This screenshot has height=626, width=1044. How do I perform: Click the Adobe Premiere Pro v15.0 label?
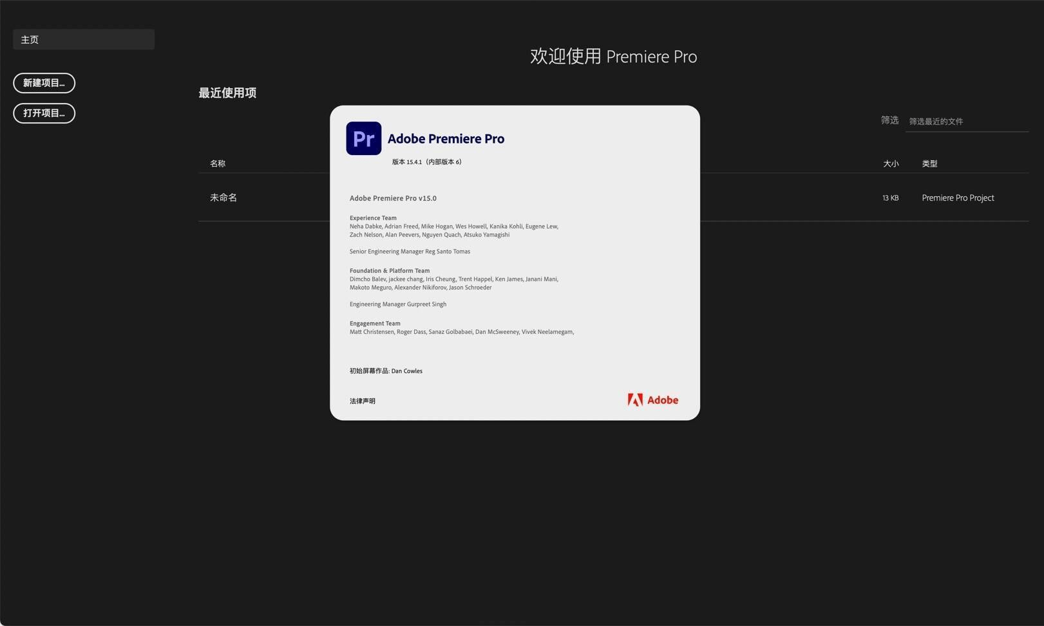393,198
